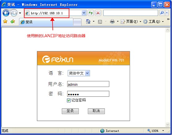
Task: Open the 简体中文 language dropdown
Action: [x=79, y=73]
